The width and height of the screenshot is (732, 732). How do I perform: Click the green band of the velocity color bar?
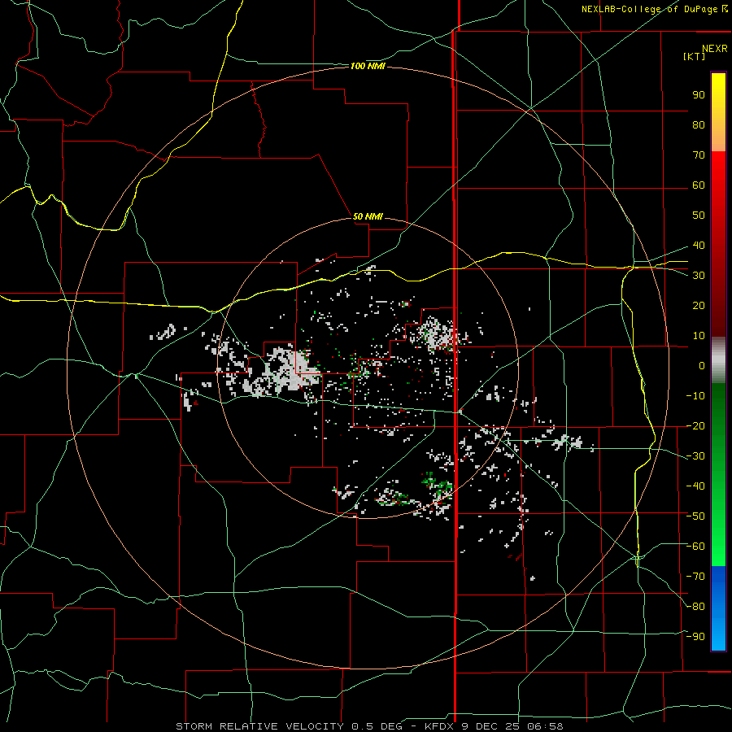718,474
